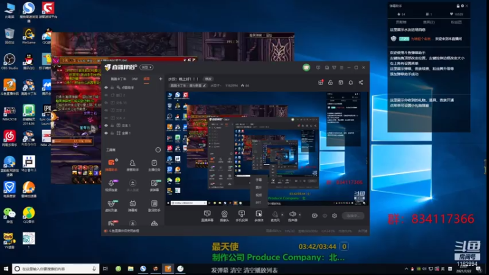
Task: Add a new scene with plus button
Action: click(160, 79)
